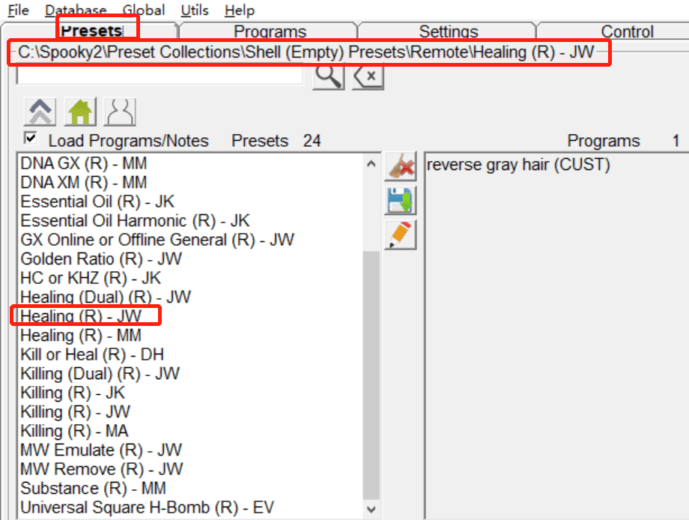Go up one level with double-chevron icon
The width and height of the screenshot is (689, 520).
click(40, 112)
